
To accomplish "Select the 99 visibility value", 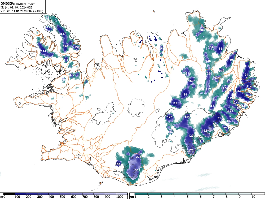I will point(64,80).
